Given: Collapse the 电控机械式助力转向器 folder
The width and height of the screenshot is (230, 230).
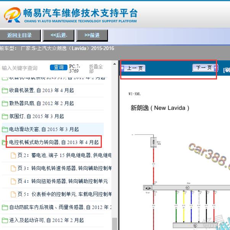Looking at the screenshot, I should tap(54, 142).
